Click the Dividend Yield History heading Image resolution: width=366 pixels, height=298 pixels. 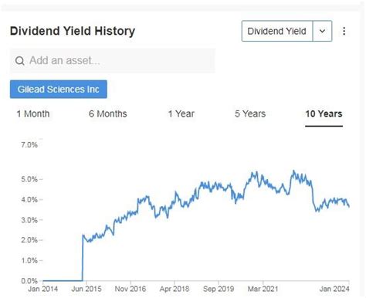[73, 31]
